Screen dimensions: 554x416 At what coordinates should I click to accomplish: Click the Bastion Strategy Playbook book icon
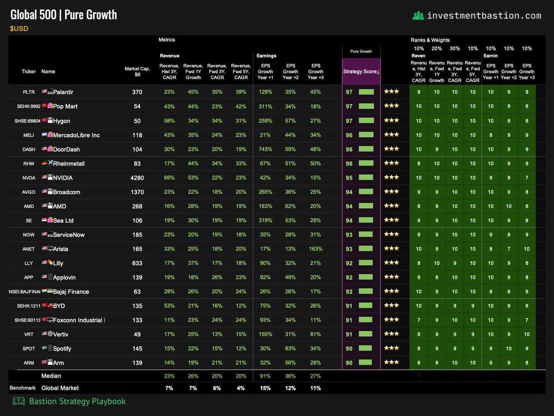click(18, 401)
